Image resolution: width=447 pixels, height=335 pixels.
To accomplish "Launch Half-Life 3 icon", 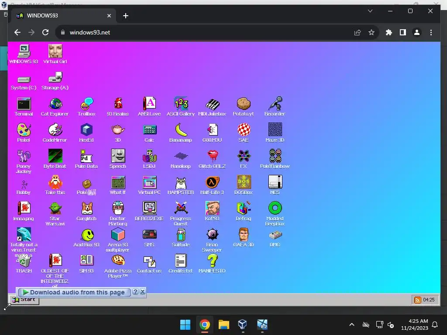I will click(212, 186).
